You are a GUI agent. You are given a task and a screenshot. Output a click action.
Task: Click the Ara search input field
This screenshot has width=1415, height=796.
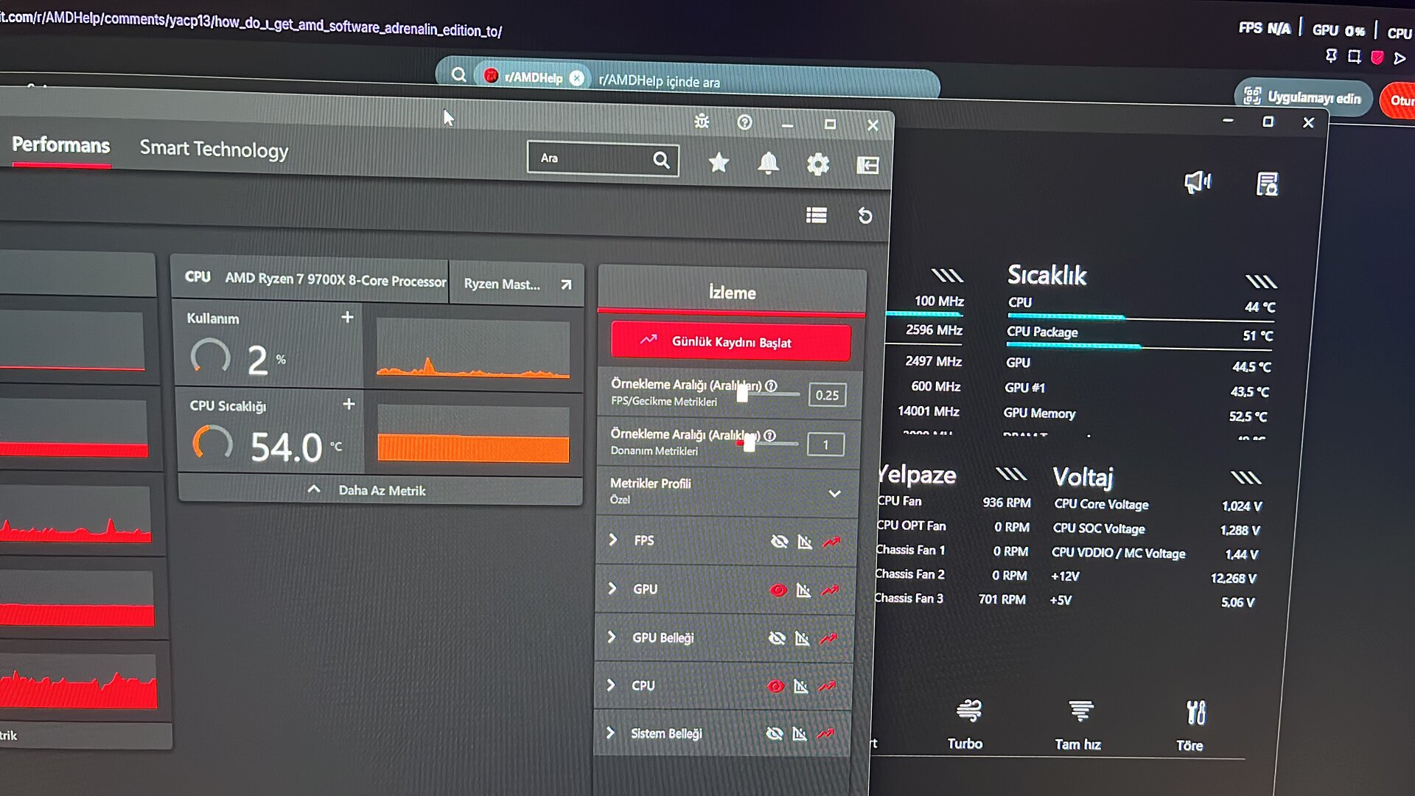(590, 158)
